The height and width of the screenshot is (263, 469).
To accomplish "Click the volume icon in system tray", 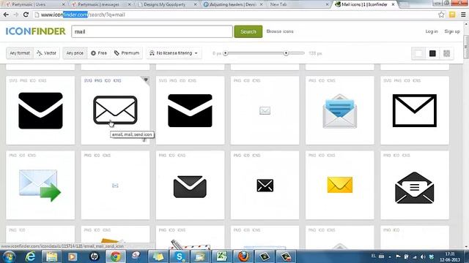I will 423,256.
